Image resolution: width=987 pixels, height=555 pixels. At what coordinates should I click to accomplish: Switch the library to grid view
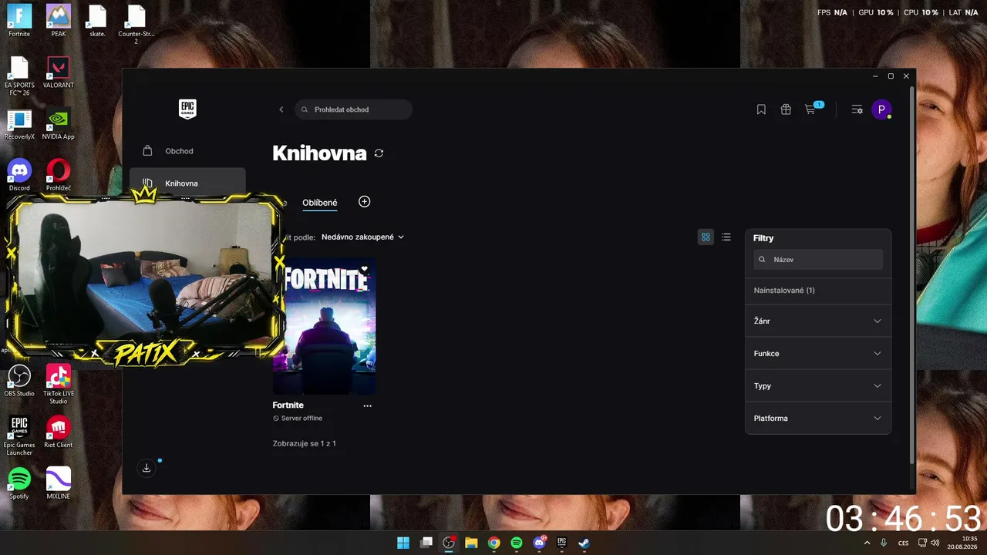tap(706, 237)
